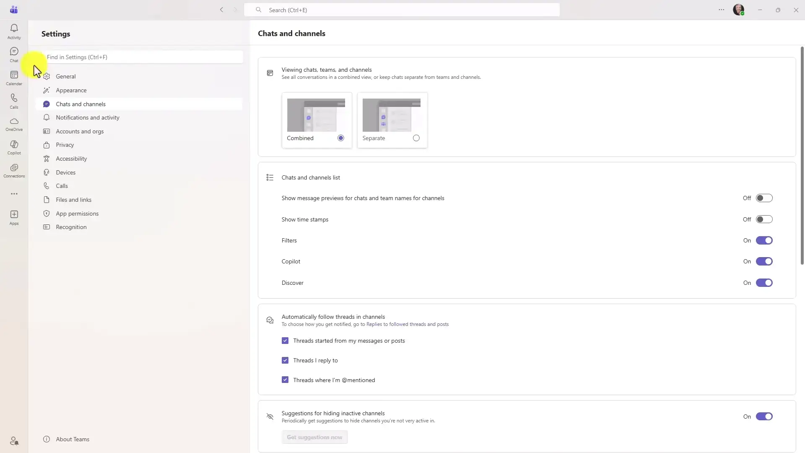The width and height of the screenshot is (805, 453).
Task: Click the magnifier icon in search bar
Action: pos(259,10)
